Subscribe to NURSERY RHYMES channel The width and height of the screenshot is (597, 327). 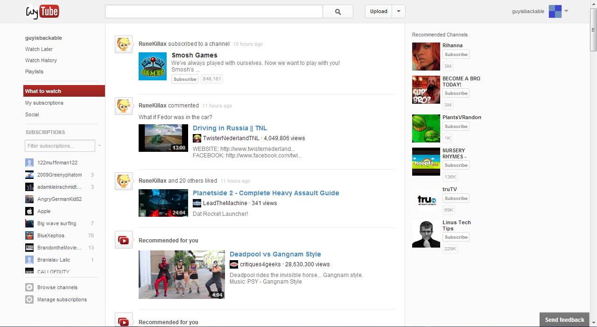(456, 165)
